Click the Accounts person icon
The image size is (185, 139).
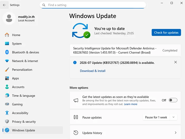[x=7, y=87]
